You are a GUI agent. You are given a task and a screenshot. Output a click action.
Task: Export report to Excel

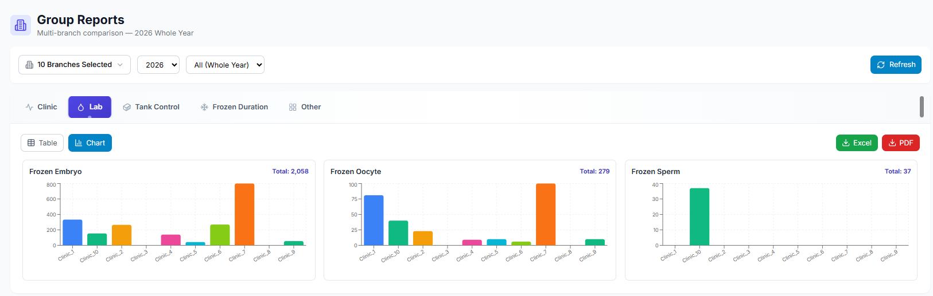click(x=857, y=143)
